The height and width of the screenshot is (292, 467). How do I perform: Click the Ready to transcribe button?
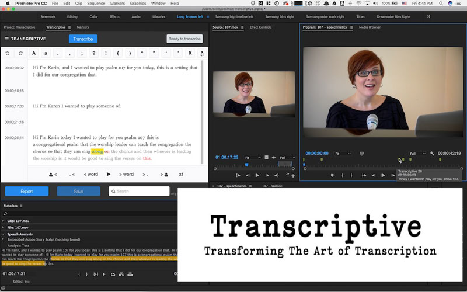[x=184, y=39]
